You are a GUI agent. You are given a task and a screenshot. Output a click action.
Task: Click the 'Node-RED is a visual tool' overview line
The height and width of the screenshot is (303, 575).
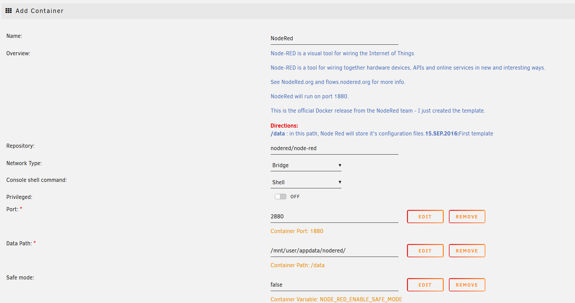pos(342,53)
